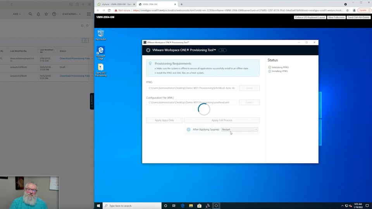The image size is (372, 209).
Task: Click the star favorites icon in console header
Action: click(x=46, y=14)
